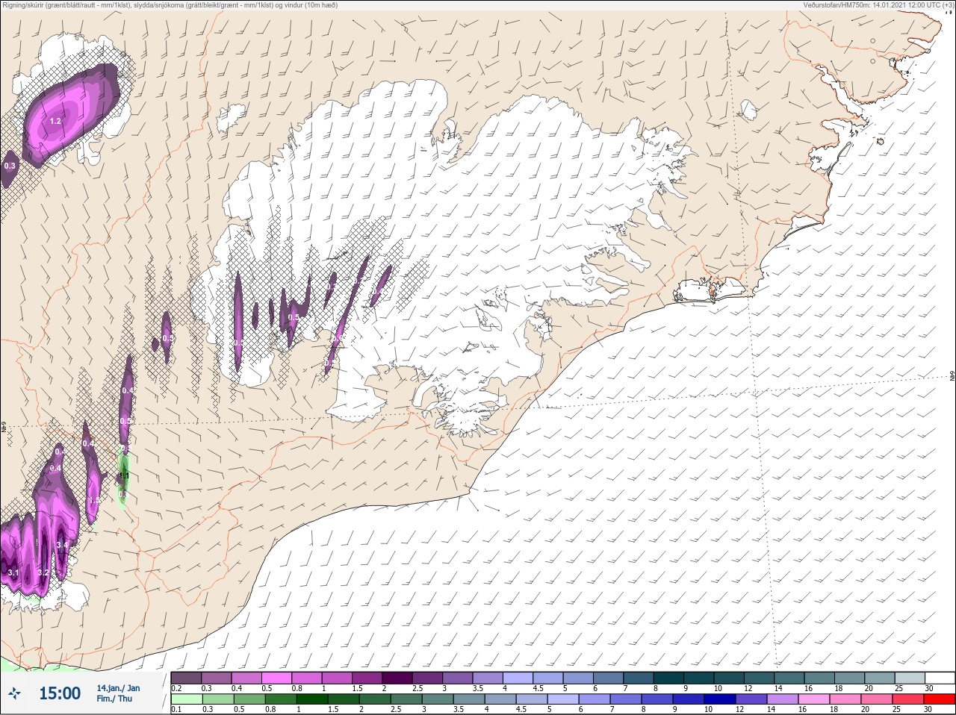This screenshot has height=715, width=956.
Task: Click the 3.4 precipitation value on the map
Action: pos(62,545)
